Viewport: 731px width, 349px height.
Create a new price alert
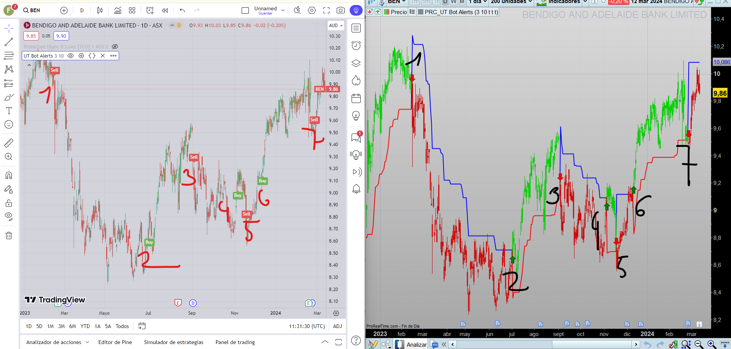[x=150, y=10]
